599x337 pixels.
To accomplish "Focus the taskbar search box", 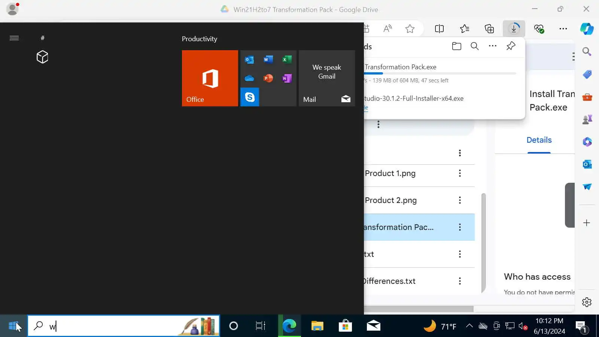I will pos(124,326).
